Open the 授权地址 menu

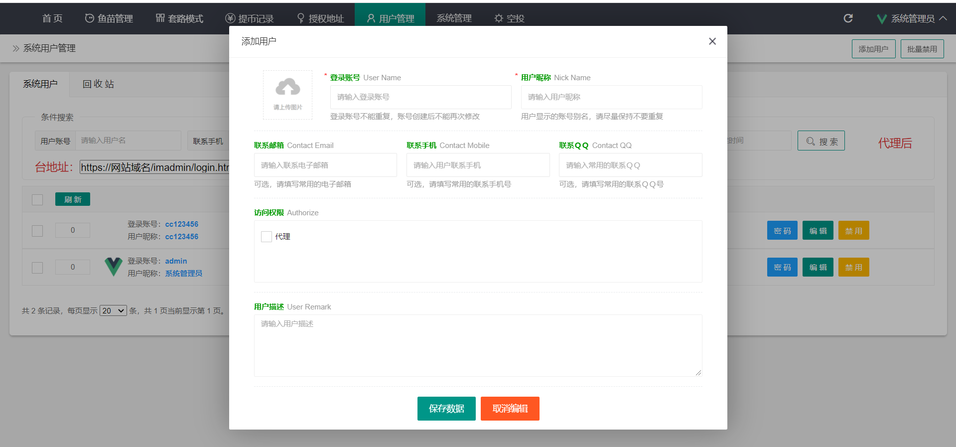(x=320, y=18)
